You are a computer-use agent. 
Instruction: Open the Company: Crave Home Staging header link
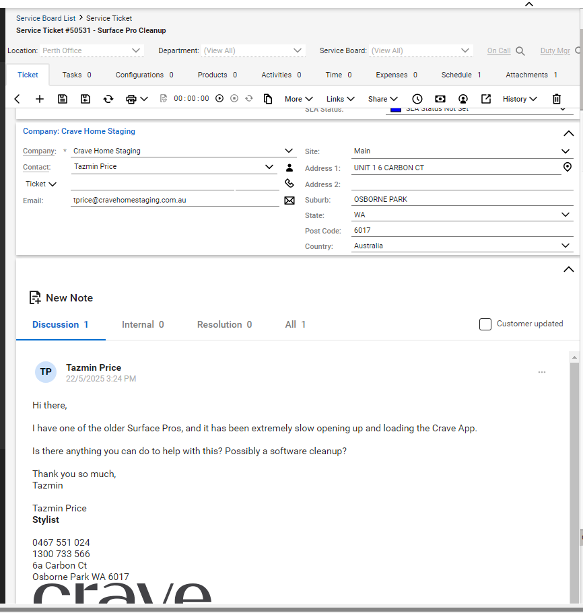click(79, 131)
